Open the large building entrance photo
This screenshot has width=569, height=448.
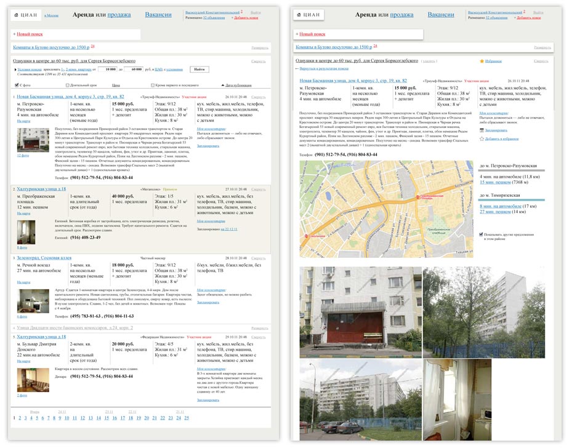360,312
